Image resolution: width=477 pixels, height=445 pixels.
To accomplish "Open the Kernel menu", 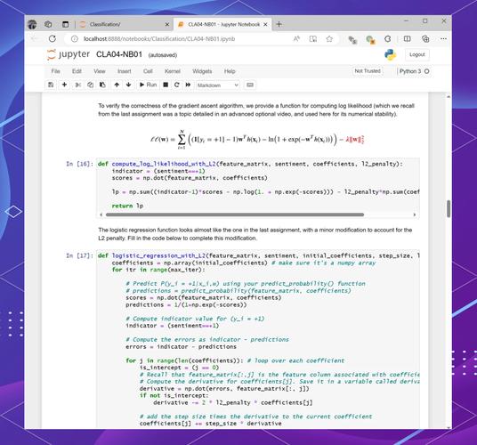I will [173, 71].
